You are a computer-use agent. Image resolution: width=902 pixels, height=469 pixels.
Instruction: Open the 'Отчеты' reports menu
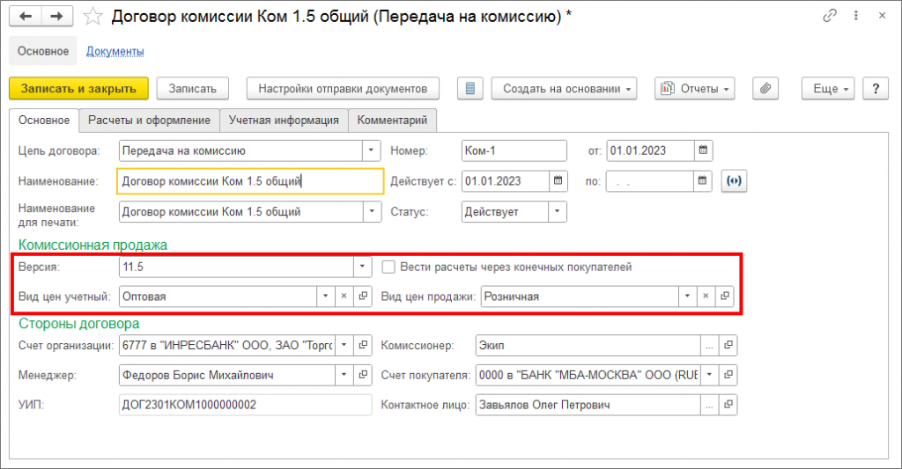[x=695, y=89]
